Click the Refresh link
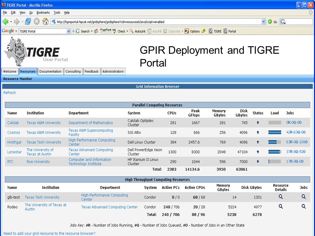This screenshot has width=315, height=236. [x=10, y=93]
